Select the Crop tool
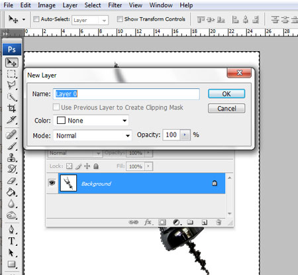Viewport: 298px width, 275px height. tap(11, 108)
